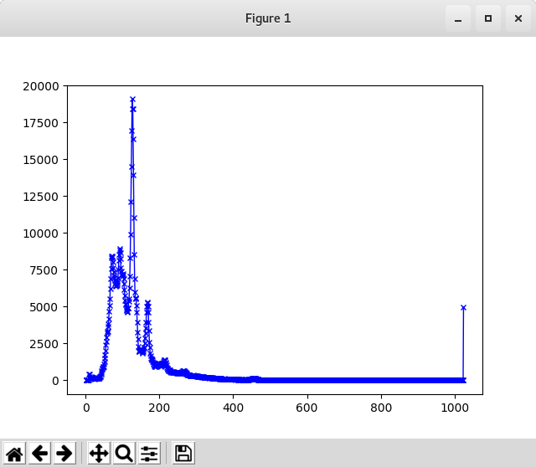536x467 pixels.
Task: Click the x-axis label 800
Action: click(x=381, y=408)
